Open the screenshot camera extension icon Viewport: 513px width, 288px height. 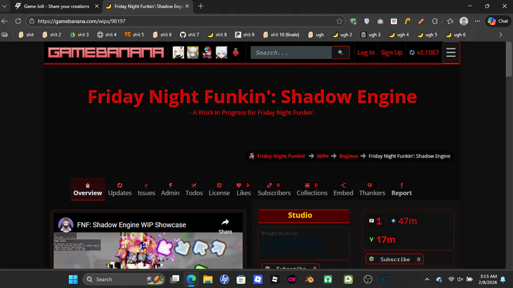[x=380, y=21]
